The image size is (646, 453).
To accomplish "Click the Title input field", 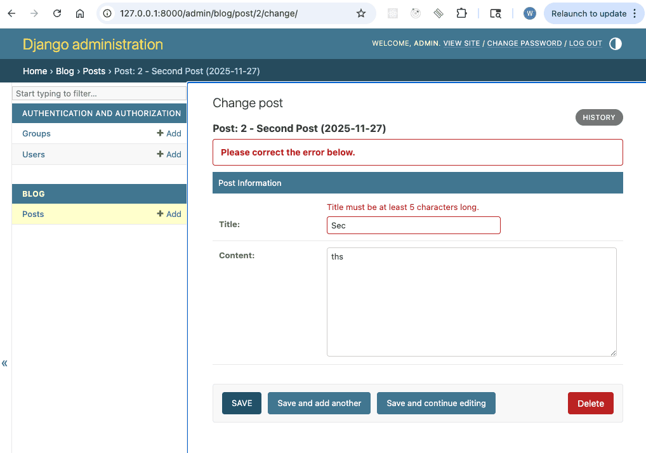I will point(413,226).
